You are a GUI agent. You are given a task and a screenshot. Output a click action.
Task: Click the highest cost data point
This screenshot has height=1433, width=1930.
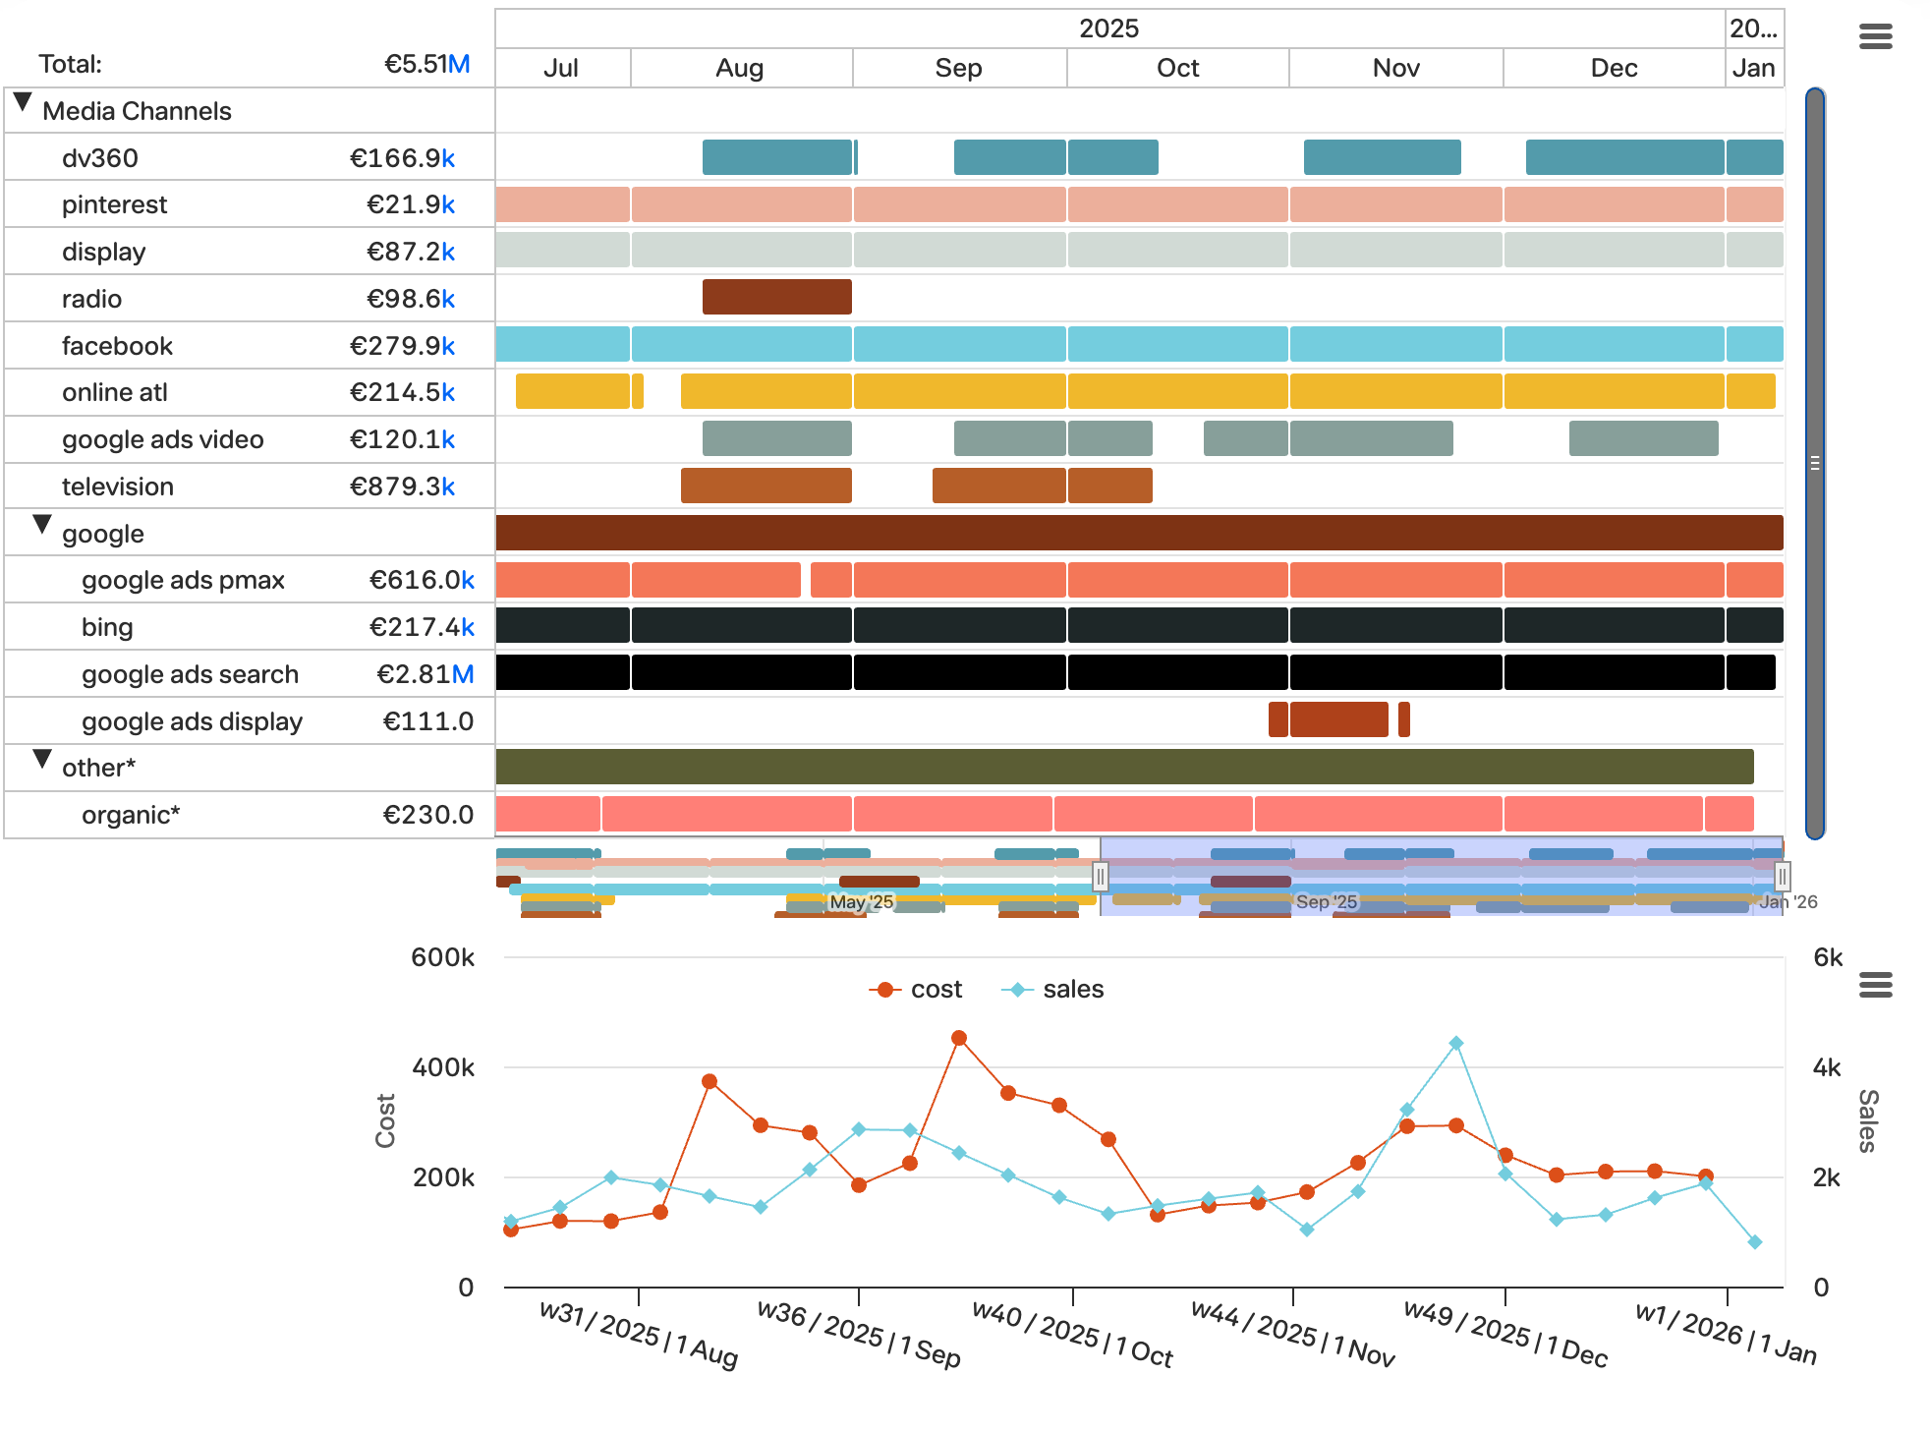959,1038
